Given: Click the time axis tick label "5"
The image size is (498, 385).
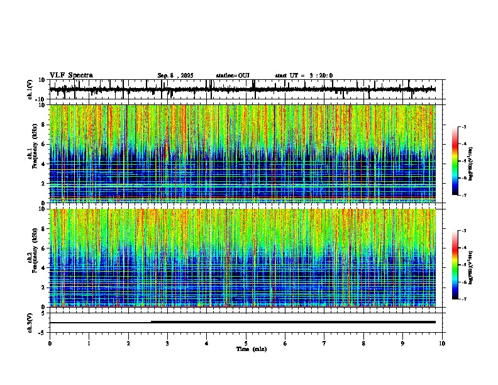Looking at the screenshot, I should click(246, 343).
